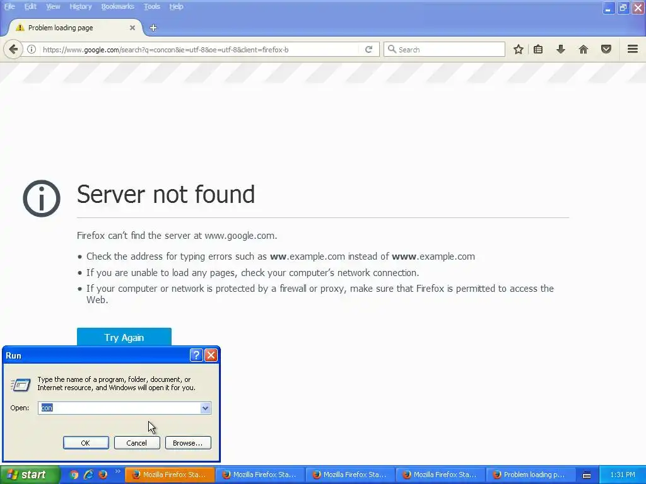Image resolution: width=646 pixels, height=484 pixels.
Task: Click Browse... in the Run dialog
Action: (x=188, y=443)
